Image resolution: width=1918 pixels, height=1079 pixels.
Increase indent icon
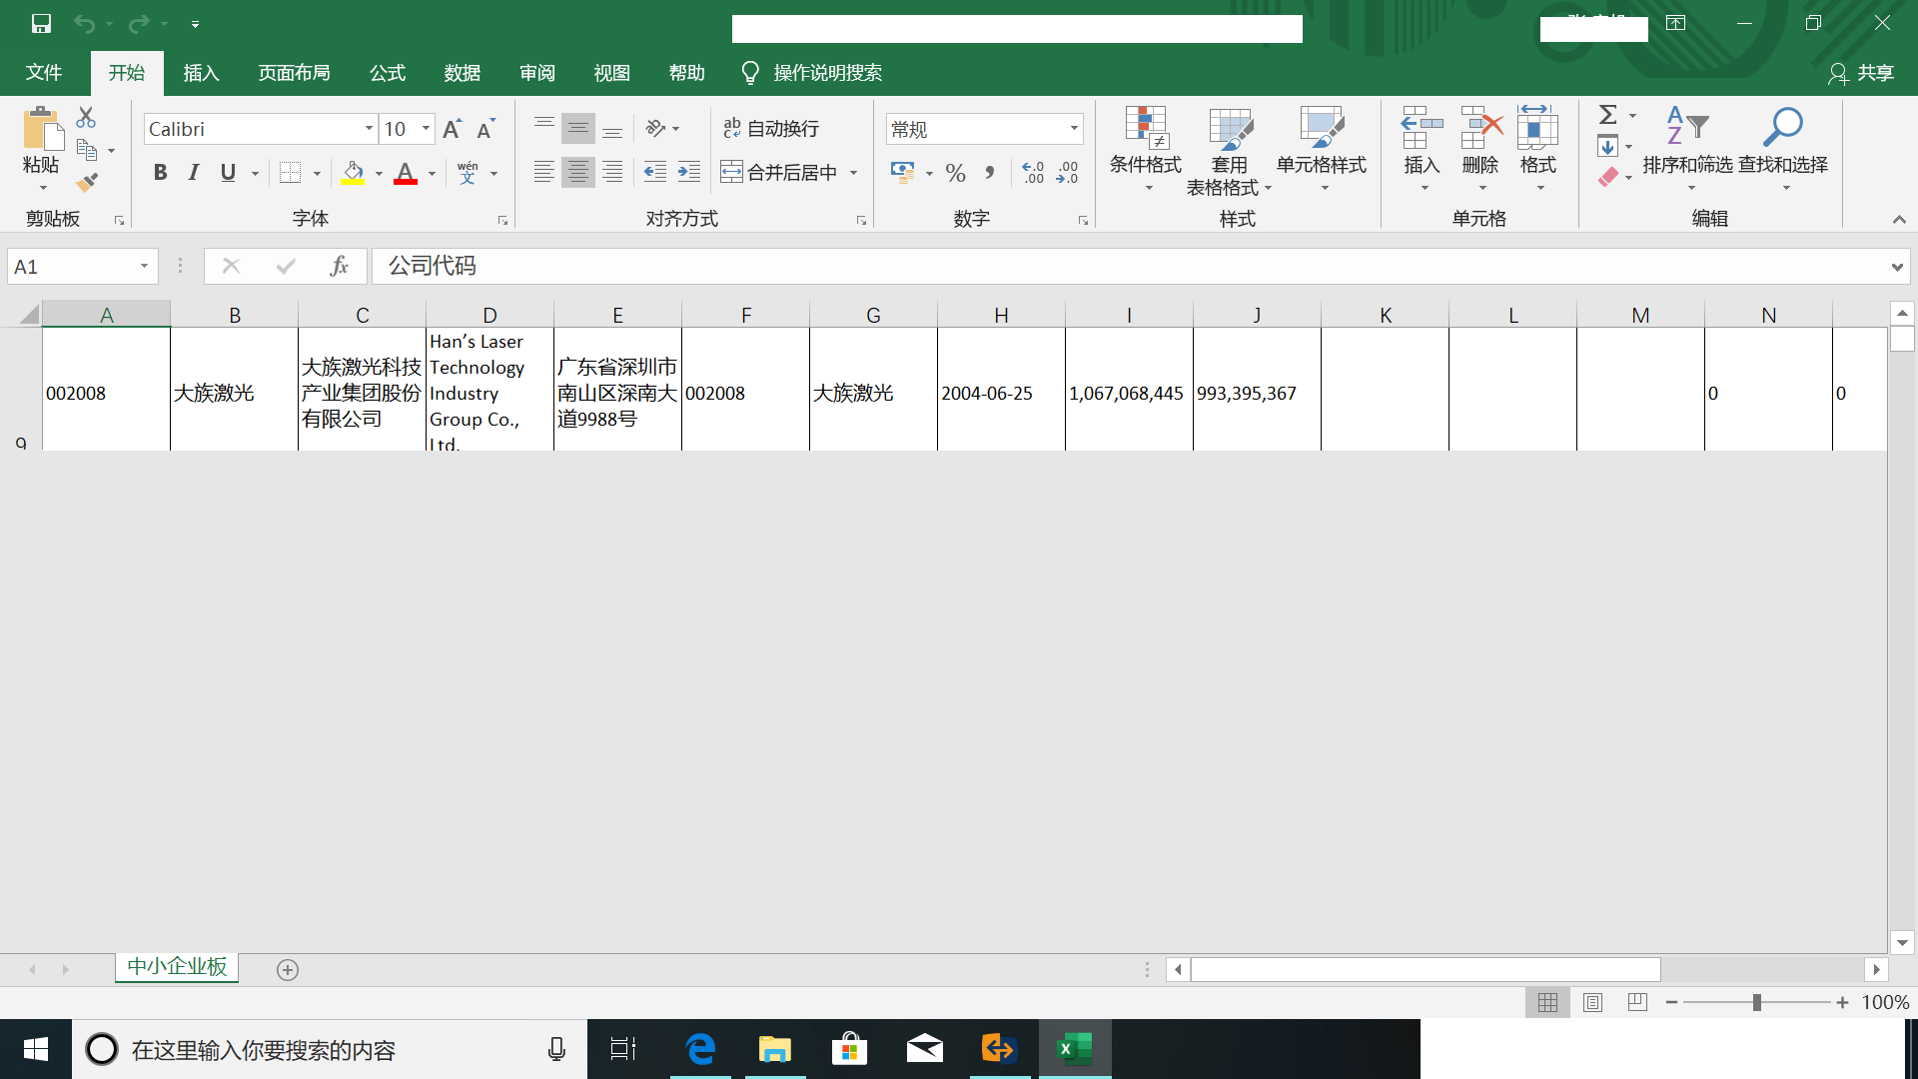pyautogui.click(x=689, y=173)
